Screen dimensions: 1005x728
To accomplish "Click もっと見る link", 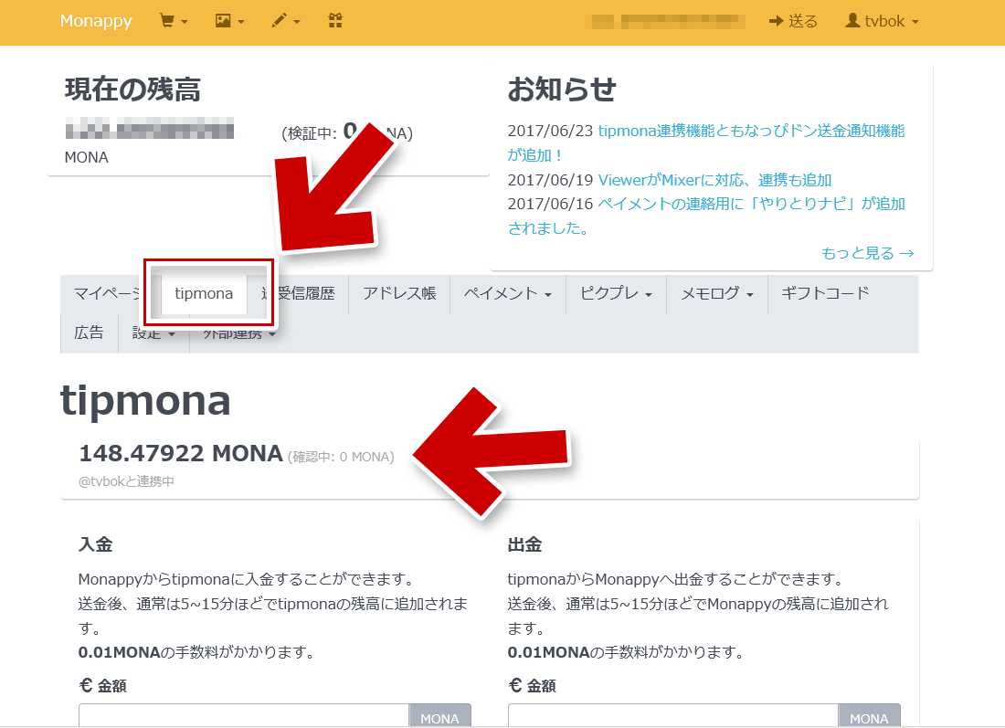I will [x=868, y=253].
